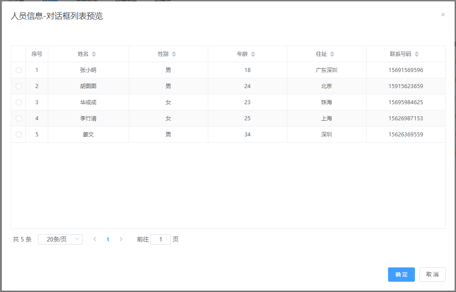This screenshot has width=456, height=292.
Task: Select the radio button for 胡图图
Action: point(19,86)
